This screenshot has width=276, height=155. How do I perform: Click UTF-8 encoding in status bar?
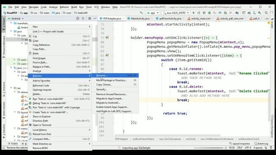tap(248, 148)
